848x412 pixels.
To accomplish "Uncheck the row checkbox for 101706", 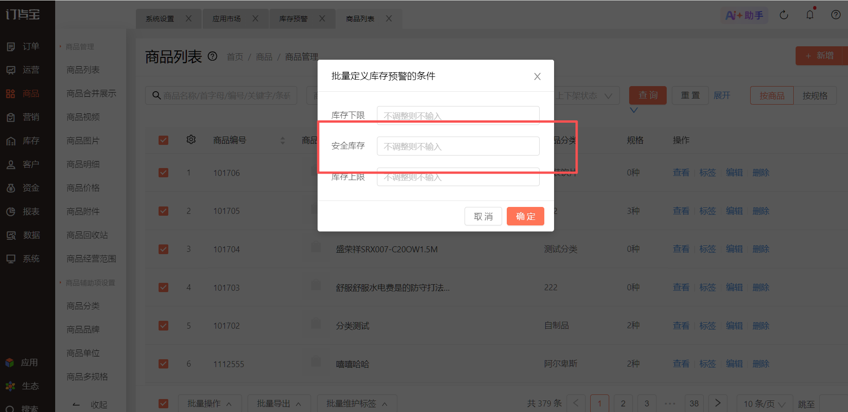I will [164, 173].
